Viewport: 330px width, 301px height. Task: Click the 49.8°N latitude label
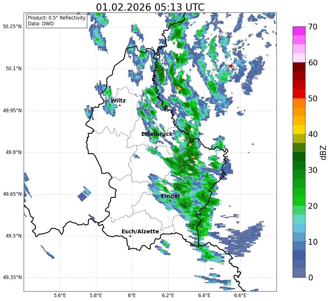[14, 152]
